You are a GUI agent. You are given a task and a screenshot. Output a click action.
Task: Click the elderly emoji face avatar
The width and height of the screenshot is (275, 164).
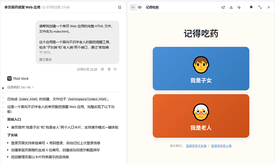tap(201, 112)
